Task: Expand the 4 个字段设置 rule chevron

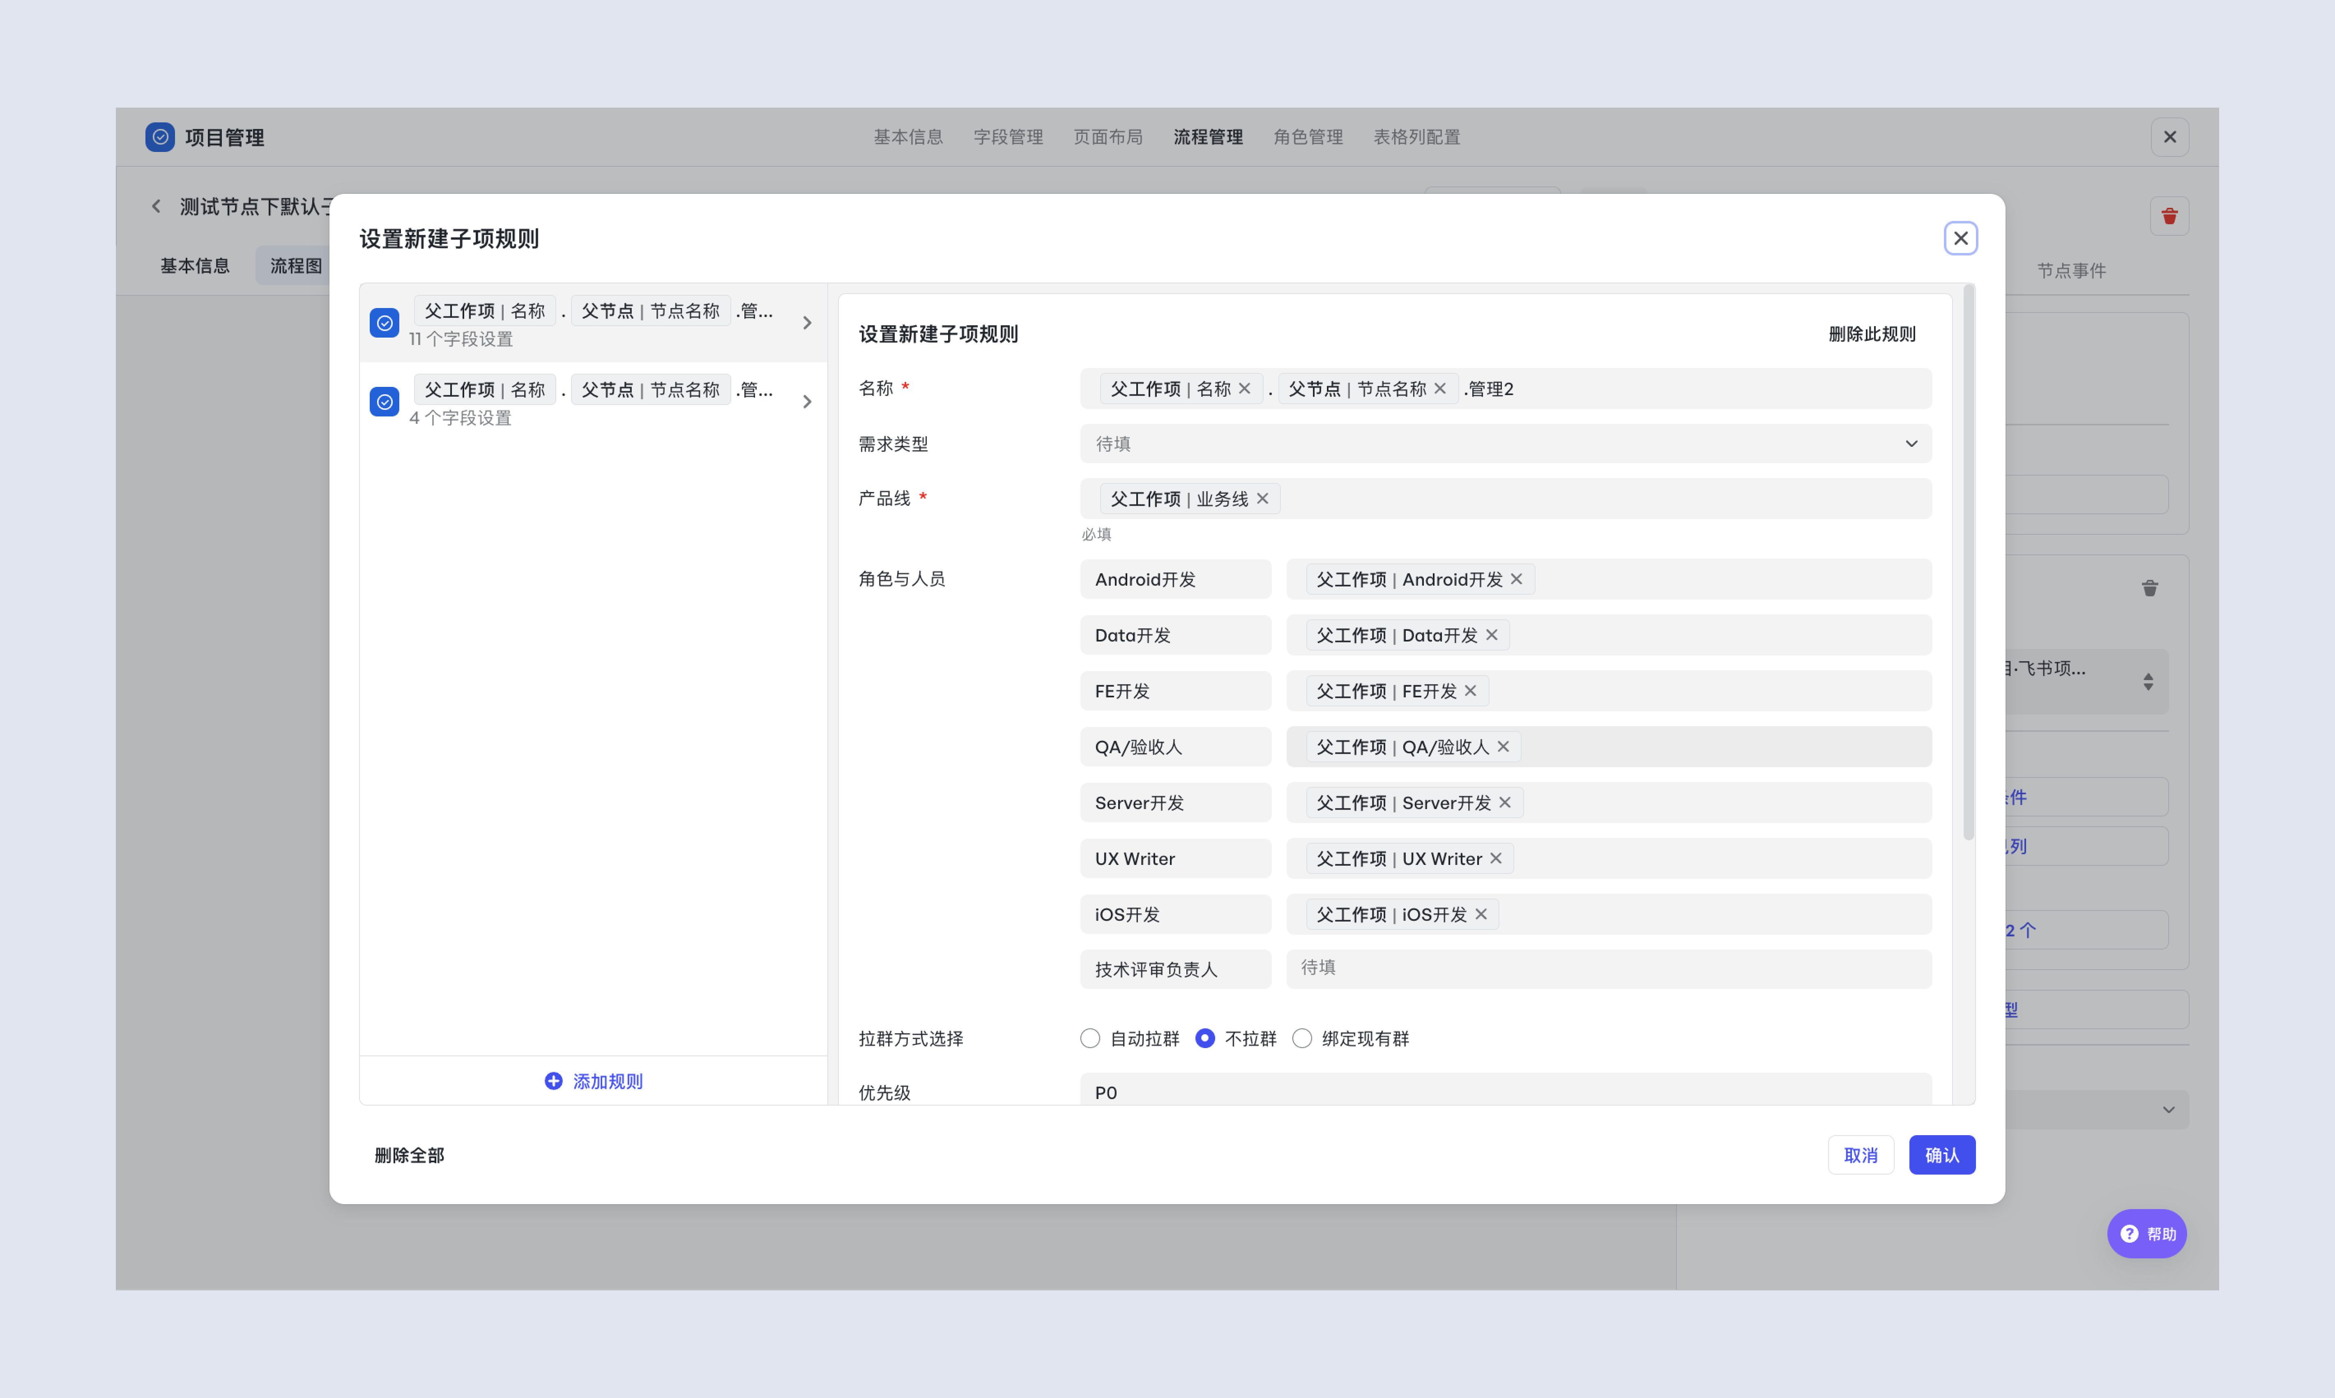Action: point(808,402)
